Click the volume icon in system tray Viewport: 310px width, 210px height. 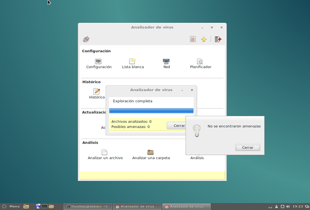point(288,206)
